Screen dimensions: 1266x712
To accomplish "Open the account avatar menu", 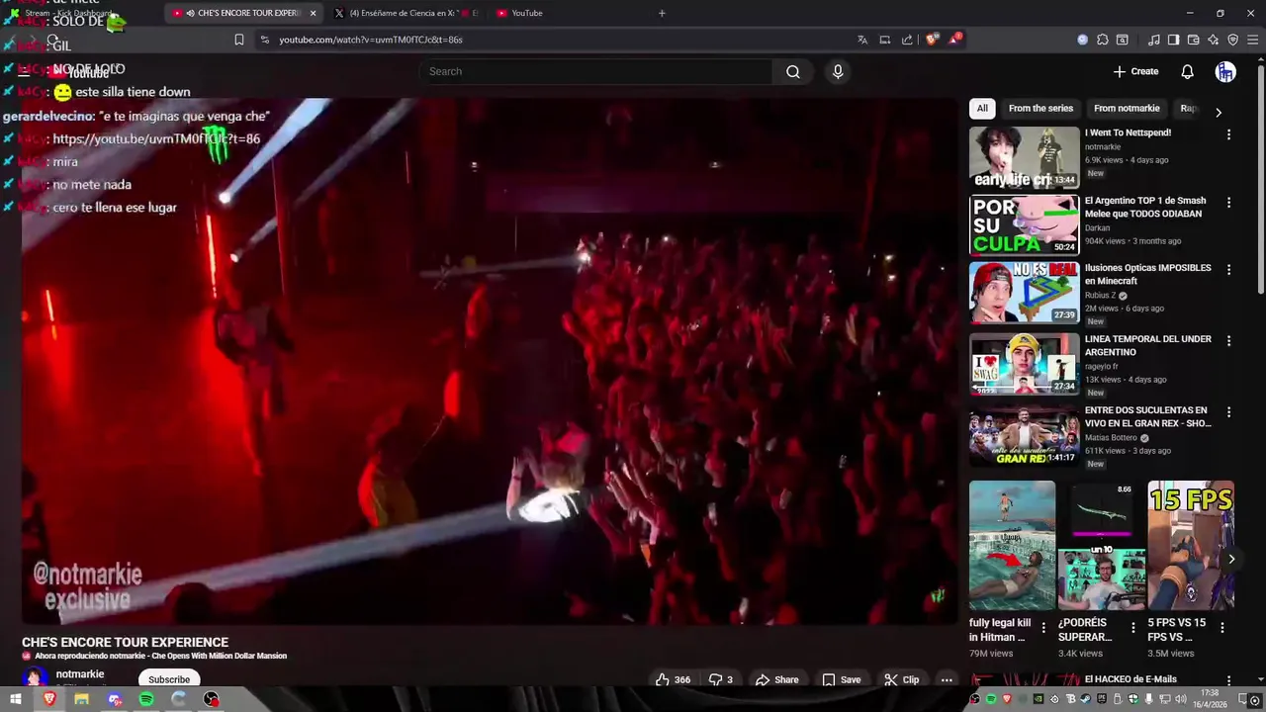I will coord(1225,71).
